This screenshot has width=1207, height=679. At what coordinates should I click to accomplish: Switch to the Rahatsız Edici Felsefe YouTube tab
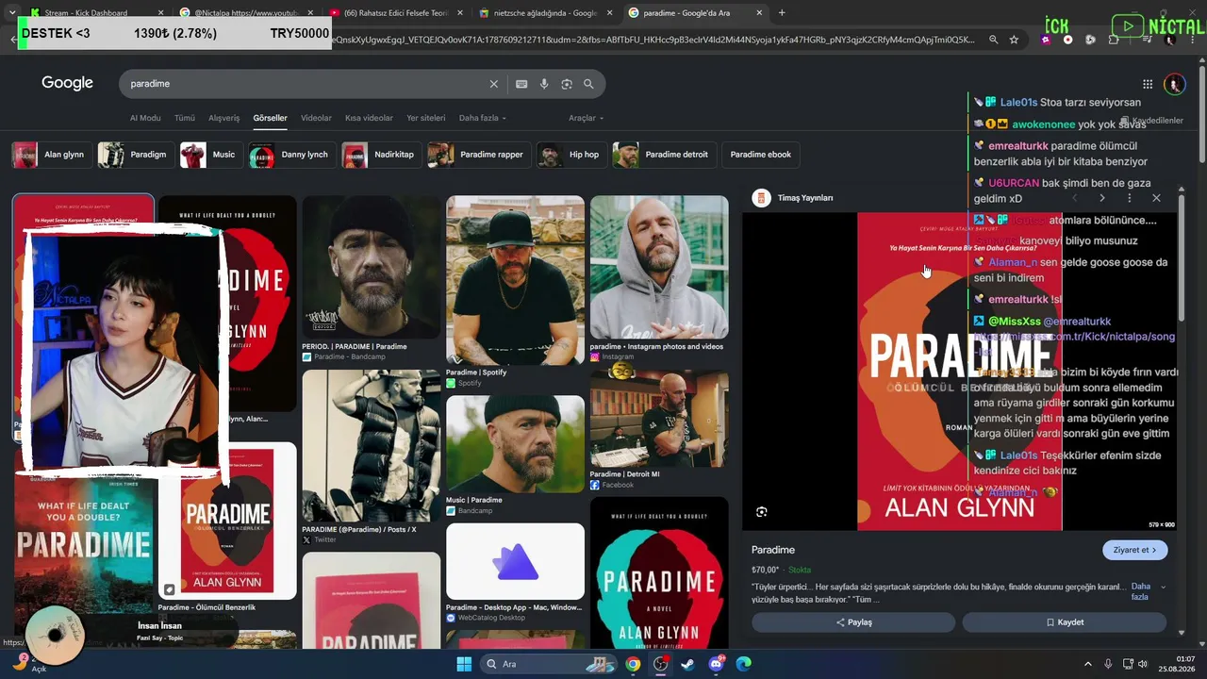click(395, 13)
